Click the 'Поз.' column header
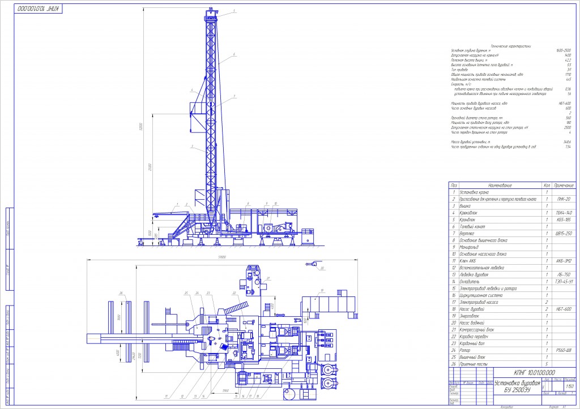Screen dimensions: 580x409 (x=454, y=186)
